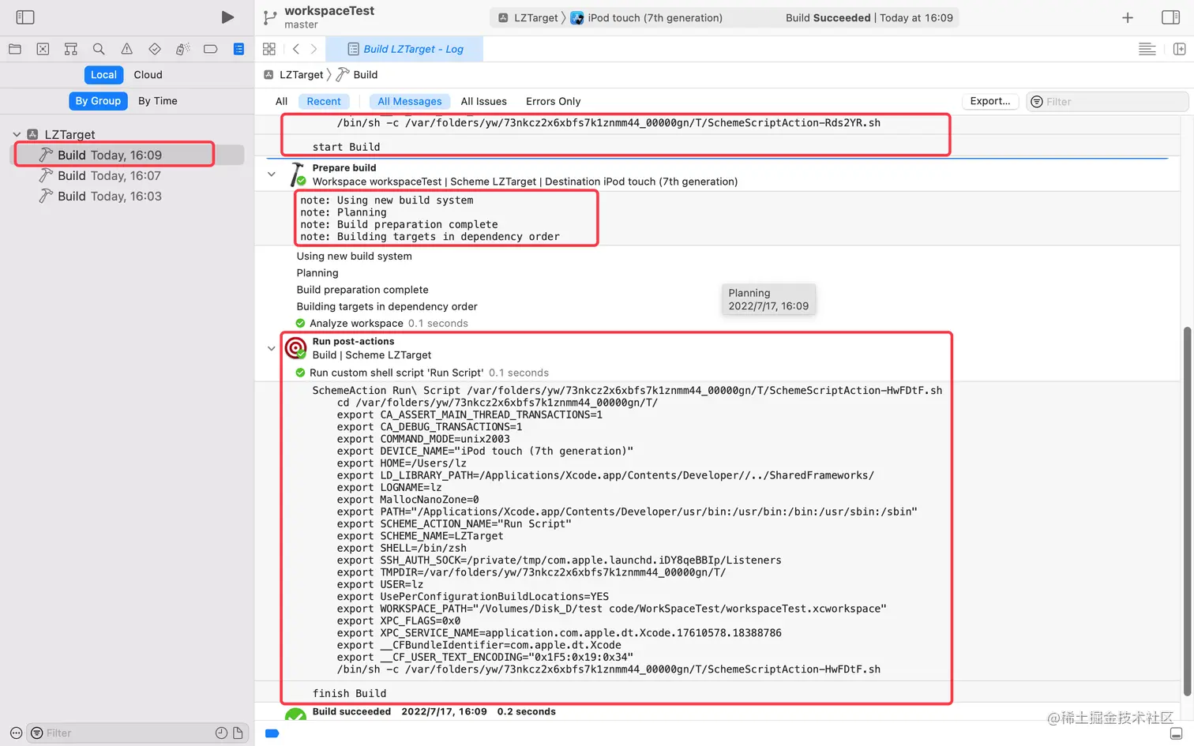Click the log vertical scrollbar

click(1186, 512)
